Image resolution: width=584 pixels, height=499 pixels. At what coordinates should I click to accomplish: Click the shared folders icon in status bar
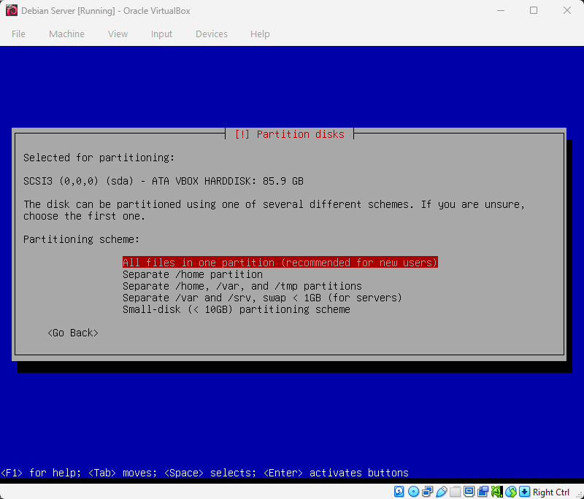456,492
